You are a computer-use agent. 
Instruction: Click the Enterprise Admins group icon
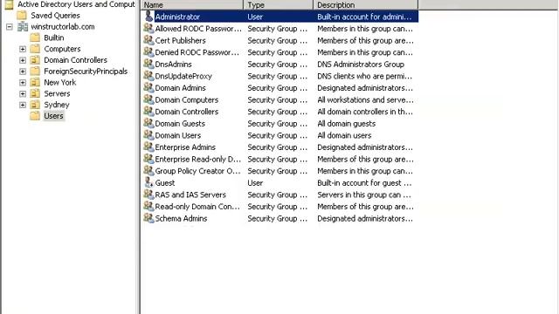tap(148, 147)
